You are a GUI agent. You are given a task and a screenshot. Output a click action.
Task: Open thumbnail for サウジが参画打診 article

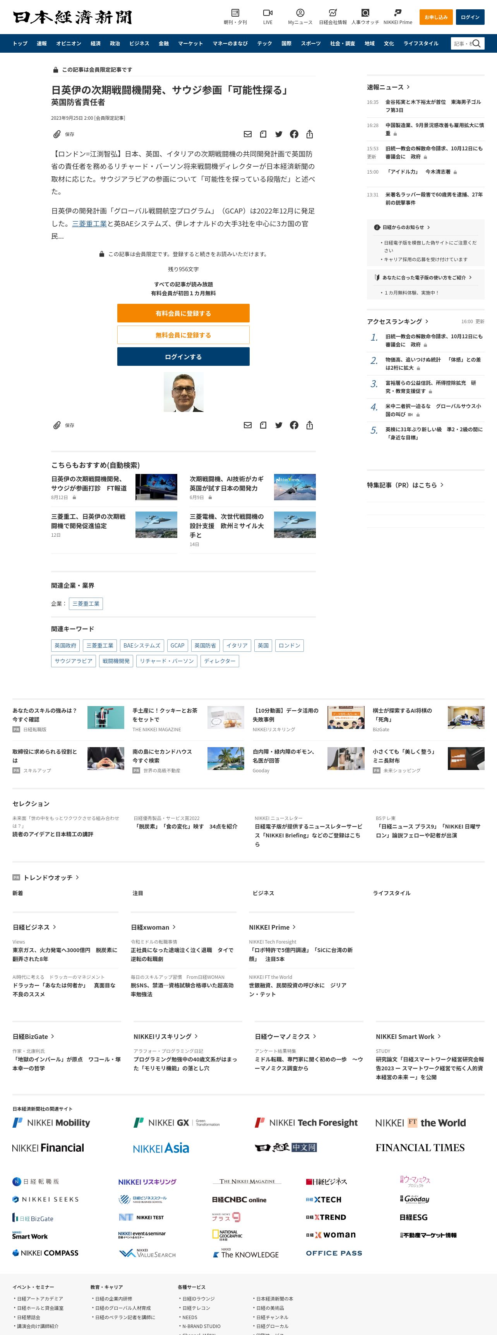156,487
